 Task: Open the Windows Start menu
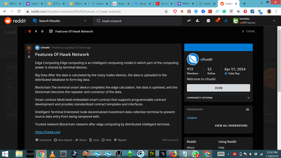coord(5,154)
